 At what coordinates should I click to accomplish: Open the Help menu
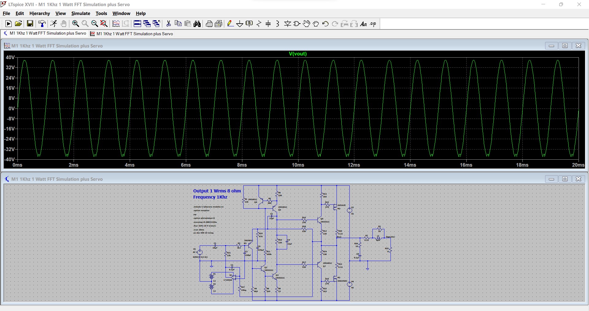point(141,13)
